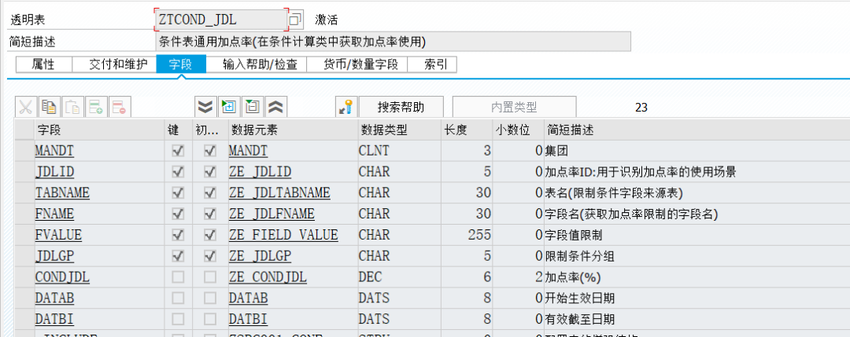Toggle the key checkbox for JDLID

click(x=177, y=172)
